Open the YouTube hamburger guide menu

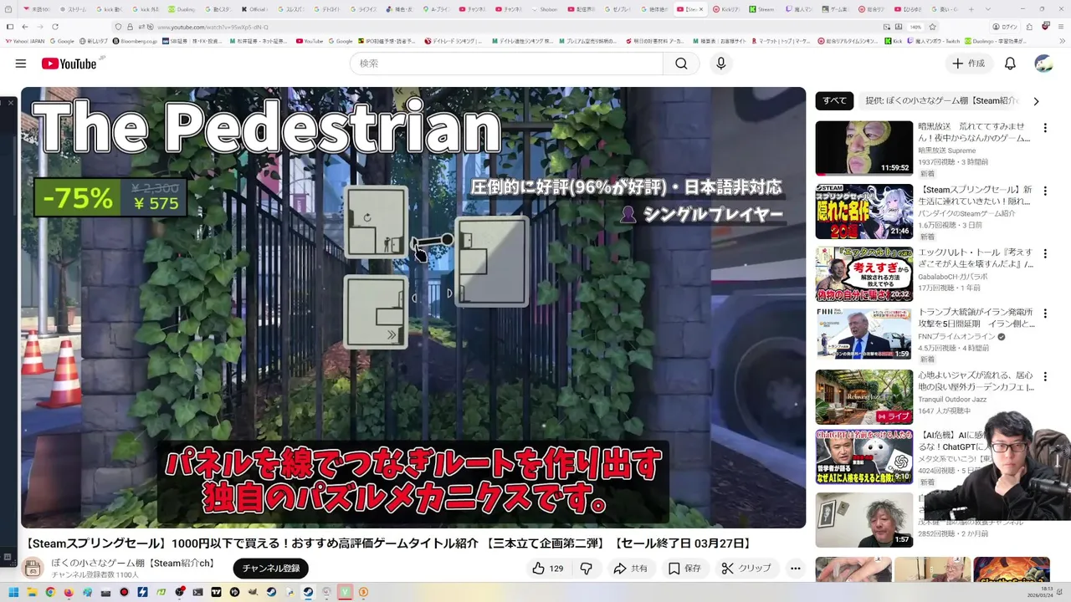pos(20,64)
